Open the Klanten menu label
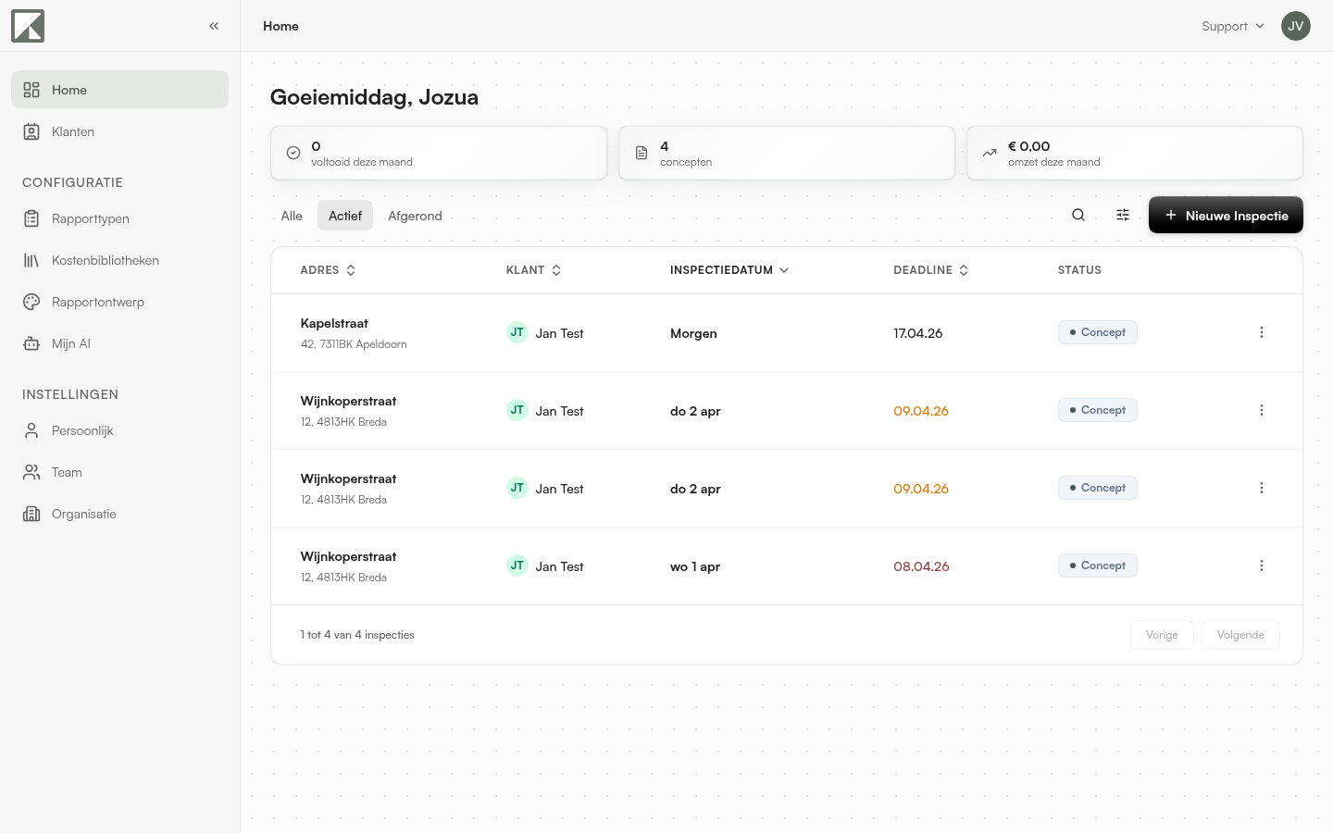The width and height of the screenshot is (1333, 833). 73,131
